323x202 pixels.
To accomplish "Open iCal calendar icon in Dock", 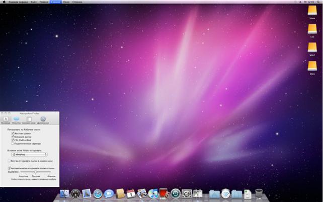I will pyautogui.click(x=131, y=194).
